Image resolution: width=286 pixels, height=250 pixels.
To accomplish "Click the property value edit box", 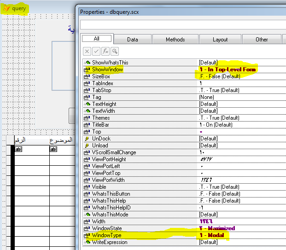I will click(x=183, y=24).
